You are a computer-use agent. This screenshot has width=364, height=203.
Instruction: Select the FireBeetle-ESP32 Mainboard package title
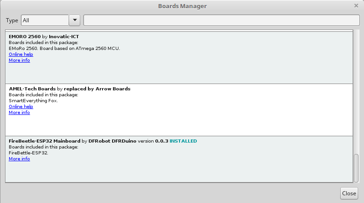pyautogui.click(x=45, y=141)
